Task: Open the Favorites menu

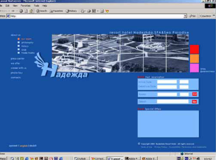Action: click(x=26, y=6)
